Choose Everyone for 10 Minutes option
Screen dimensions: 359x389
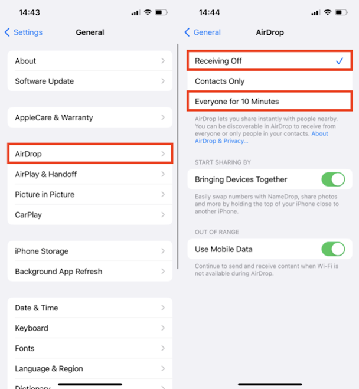click(x=270, y=101)
